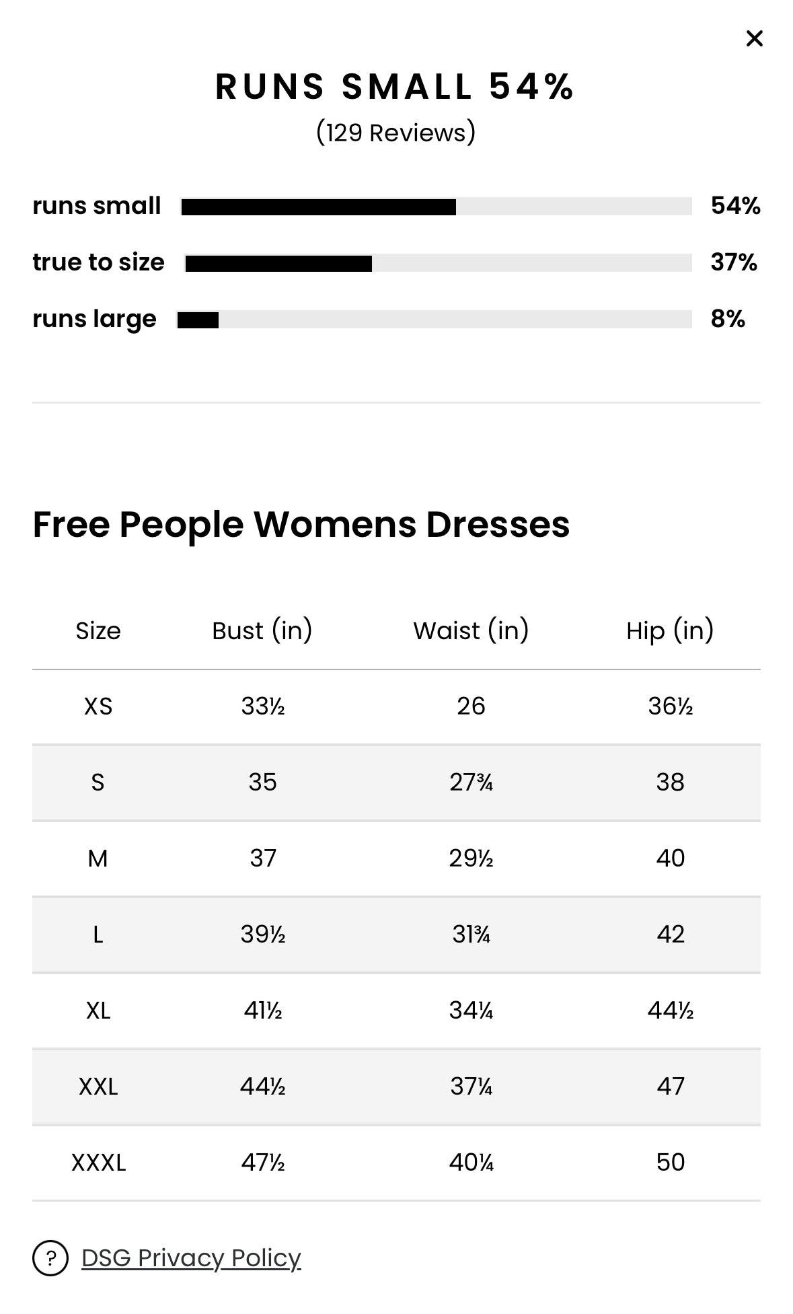
Task: Click the 129 Reviews text
Action: [395, 133]
